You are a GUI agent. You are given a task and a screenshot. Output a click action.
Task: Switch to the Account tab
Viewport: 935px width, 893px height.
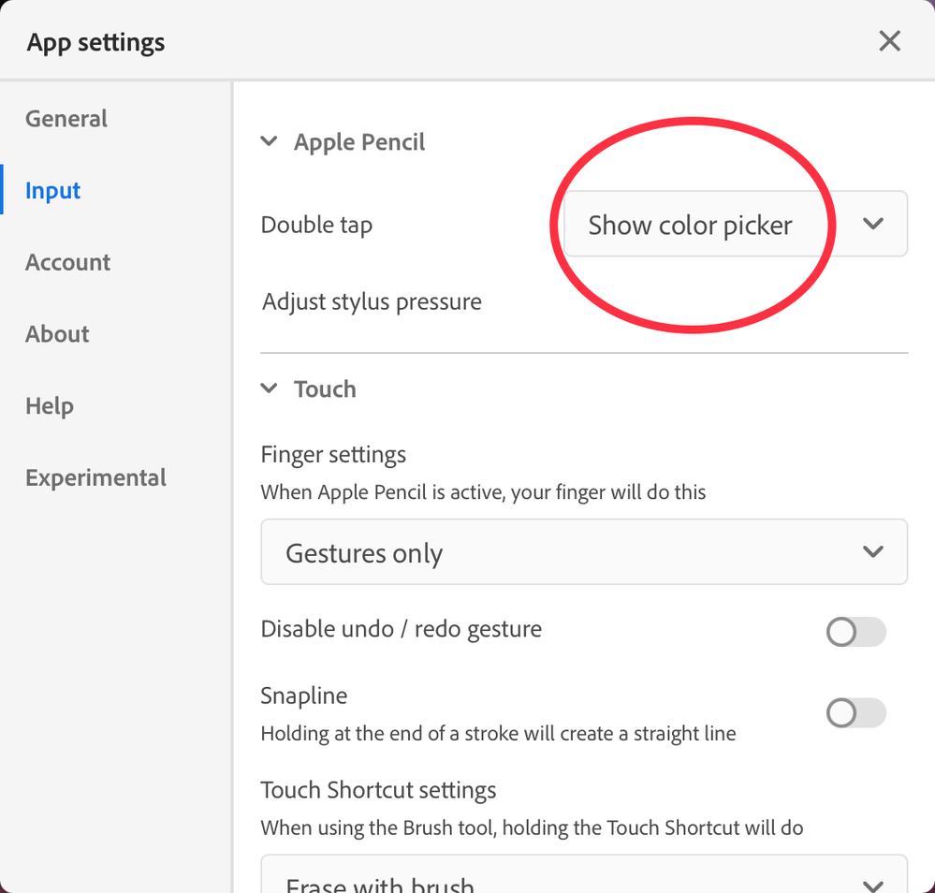[x=68, y=262]
